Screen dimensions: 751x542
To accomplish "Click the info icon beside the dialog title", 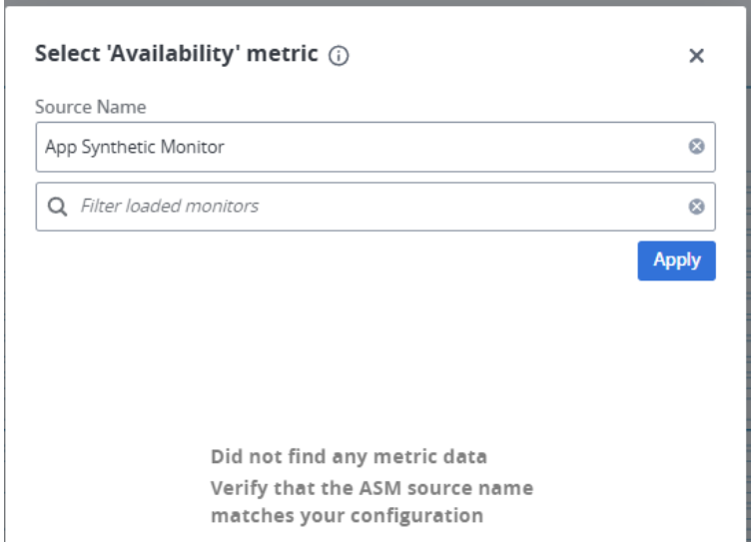I will coord(340,57).
